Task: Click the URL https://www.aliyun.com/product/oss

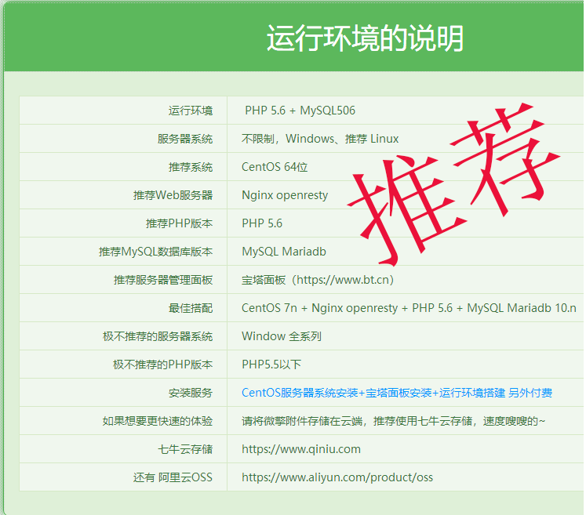Action: click(x=337, y=477)
